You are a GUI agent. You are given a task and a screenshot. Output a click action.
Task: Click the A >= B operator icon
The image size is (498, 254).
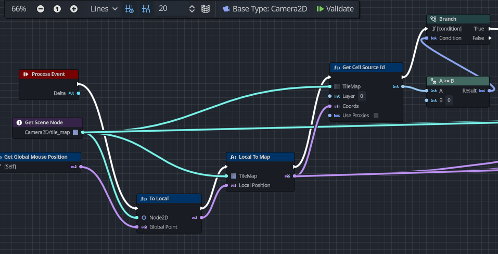433,81
